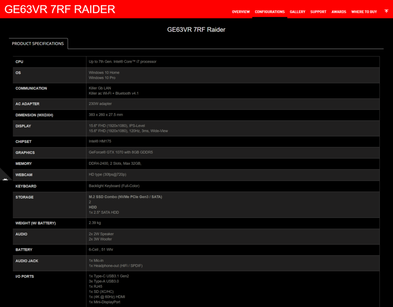Click '3x Type-A USB3.0' port text
This screenshot has height=307, width=393.
(x=104, y=281)
